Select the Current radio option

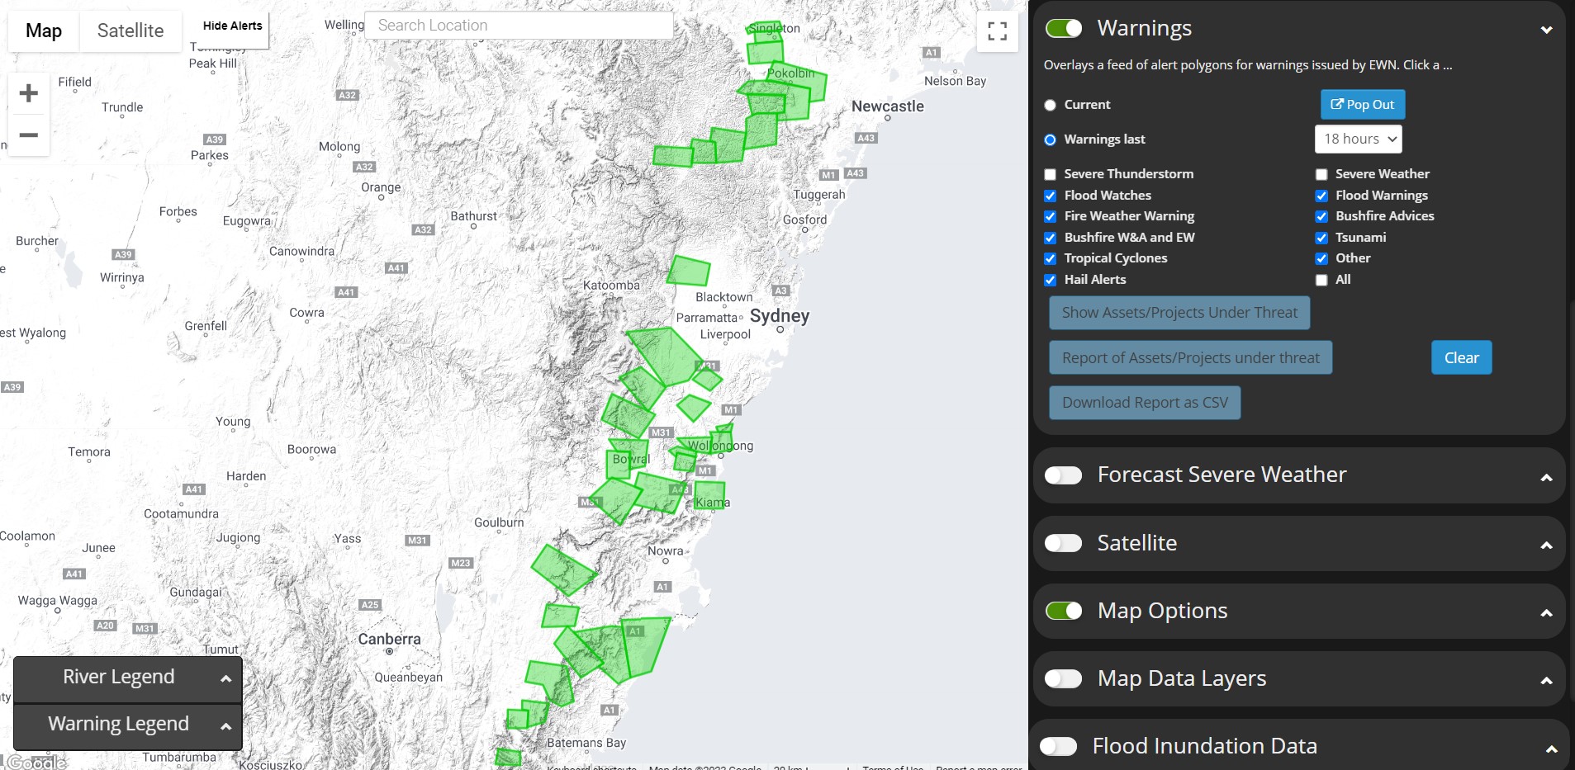click(1050, 105)
